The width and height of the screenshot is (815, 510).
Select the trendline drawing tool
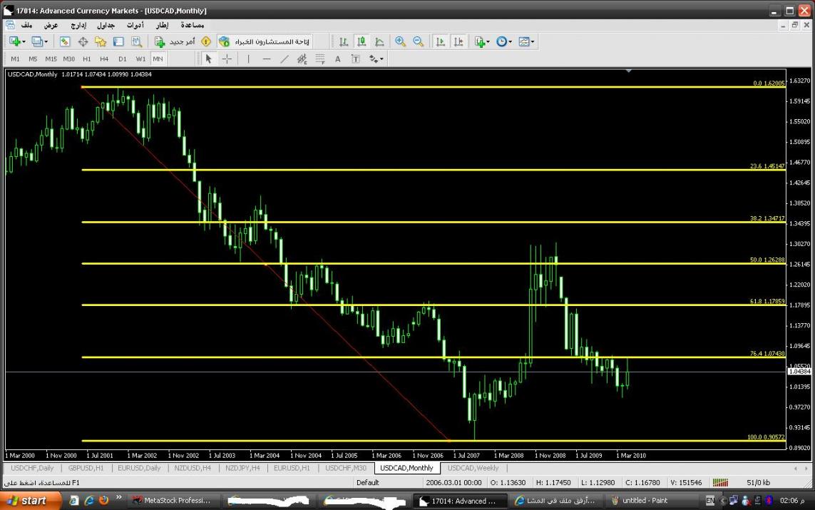(x=285, y=59)
